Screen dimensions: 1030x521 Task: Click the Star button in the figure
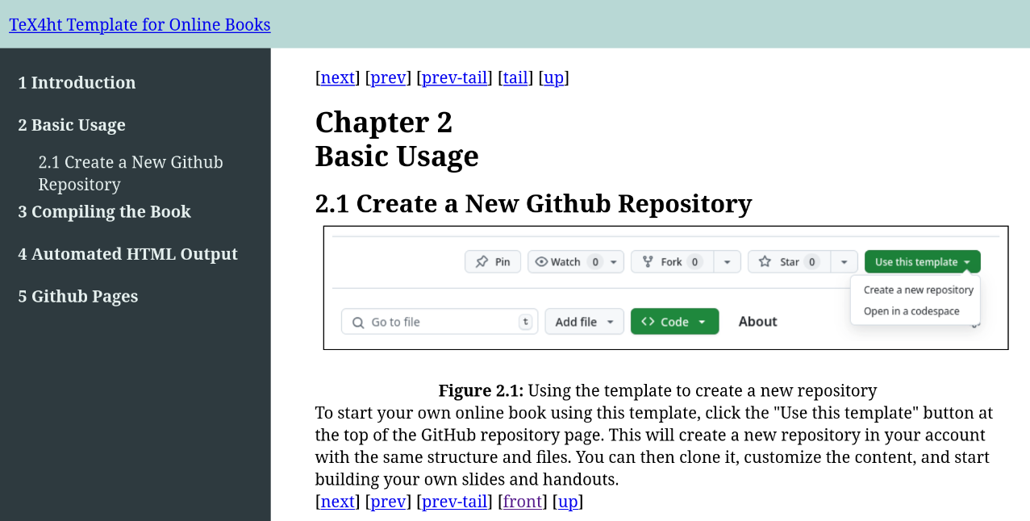pos(790,261)
